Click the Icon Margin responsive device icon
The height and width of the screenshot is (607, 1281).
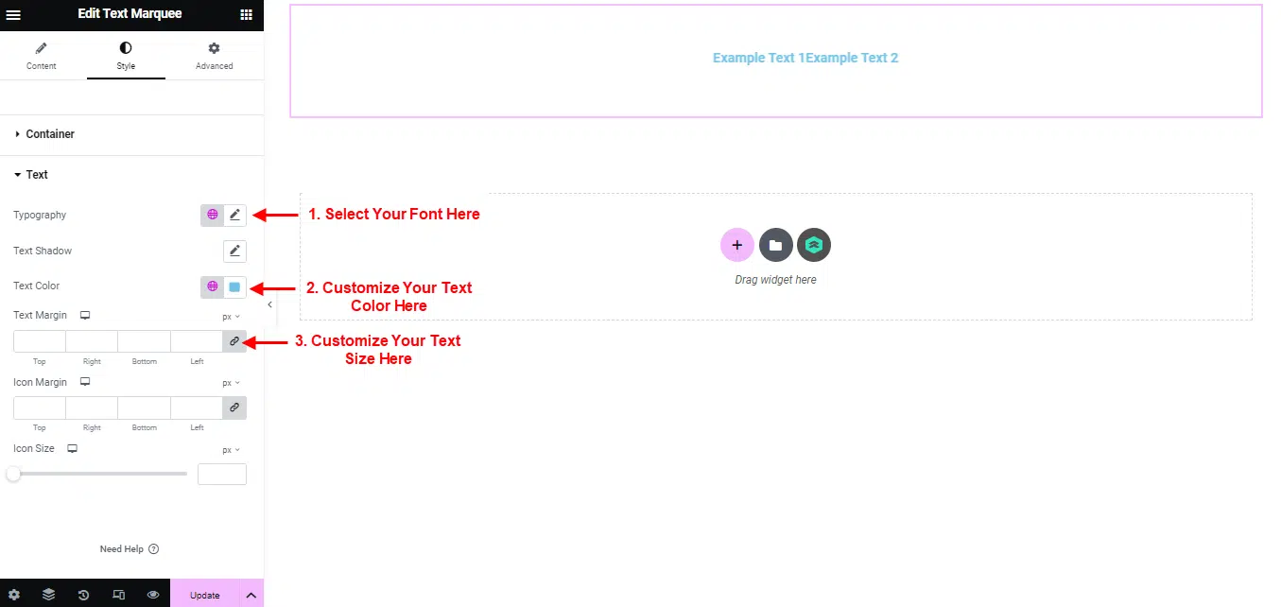[84, 382]
